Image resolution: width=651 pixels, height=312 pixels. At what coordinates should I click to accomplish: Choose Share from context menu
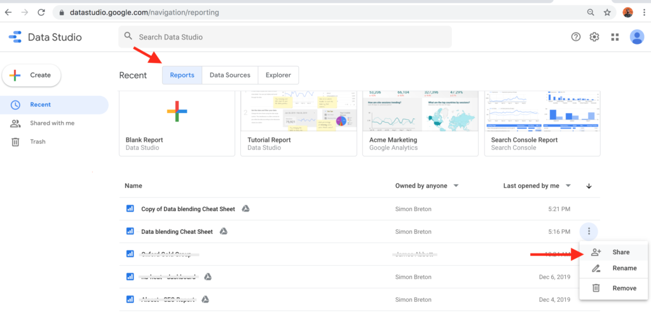[x=613, y=252]
